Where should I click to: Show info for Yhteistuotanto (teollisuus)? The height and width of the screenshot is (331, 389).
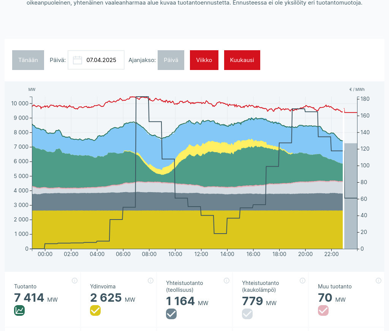point(226,281)
